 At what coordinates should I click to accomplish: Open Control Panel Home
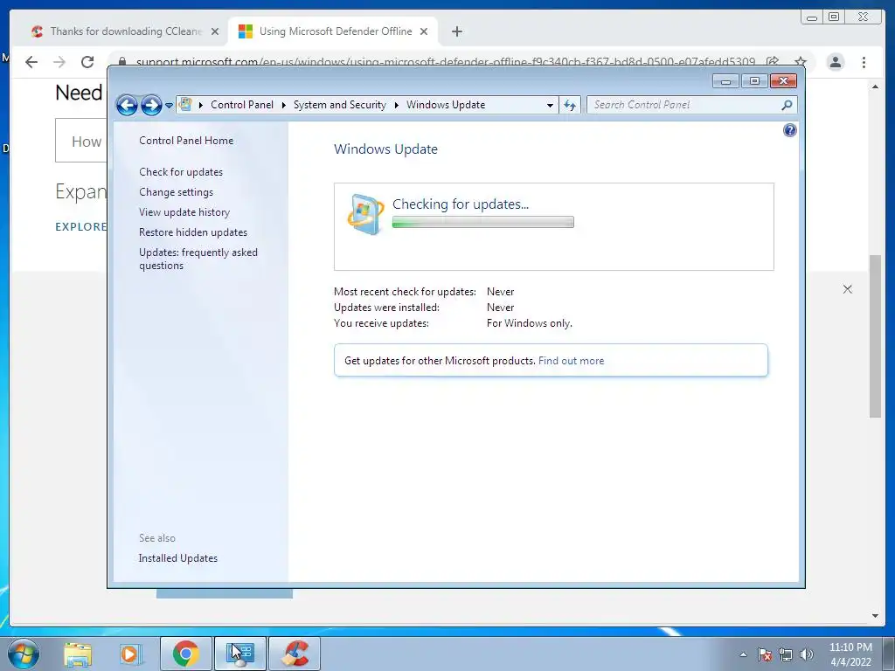tap(186, 141)
